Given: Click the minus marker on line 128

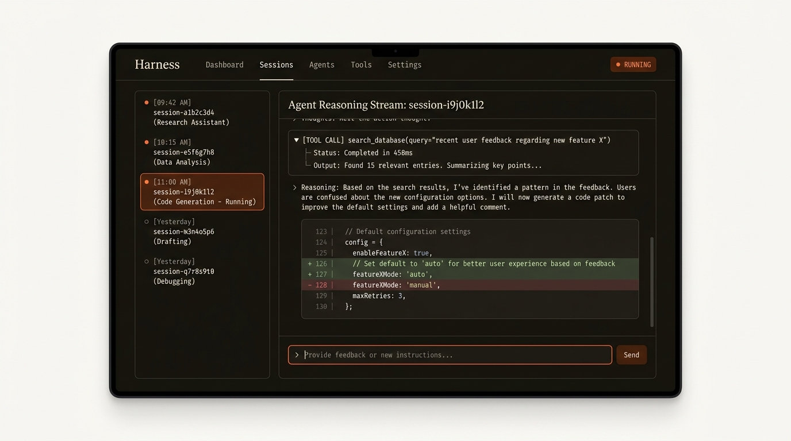Looking at the screenshot, I should tap(310, 285).
